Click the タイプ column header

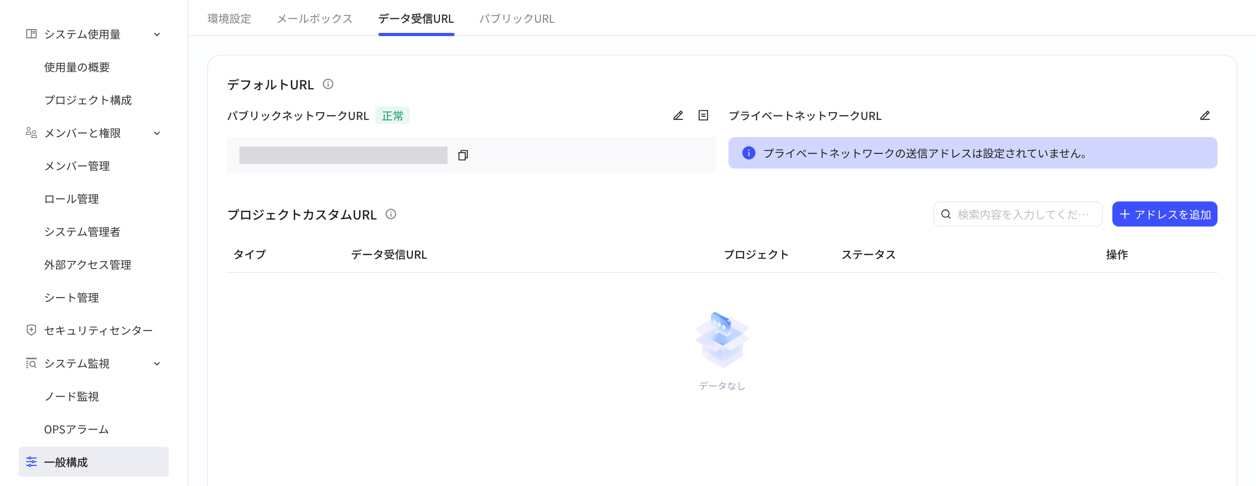point(250,254)
